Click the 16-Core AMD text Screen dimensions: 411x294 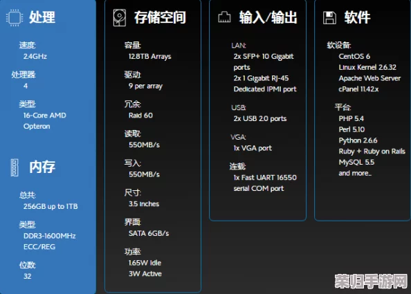coord(45,116)
